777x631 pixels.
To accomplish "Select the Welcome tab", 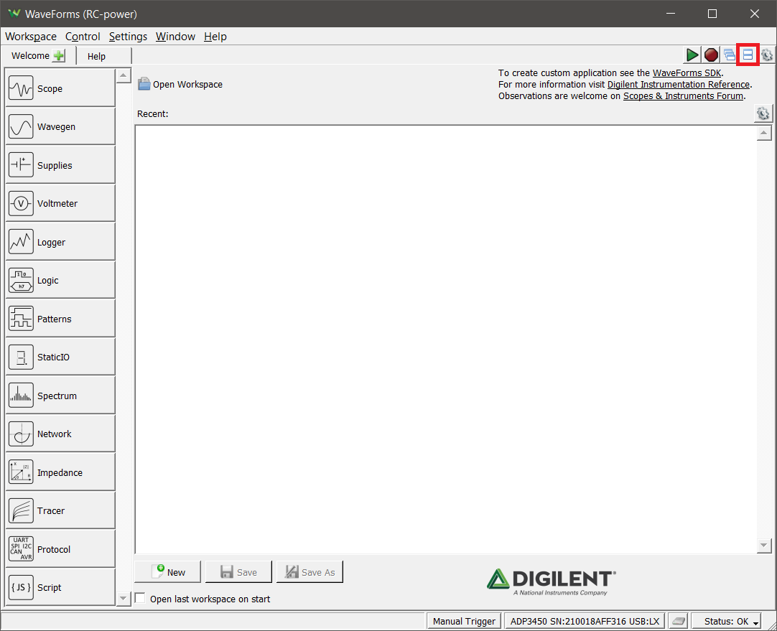I will click(x=30, y=55).
